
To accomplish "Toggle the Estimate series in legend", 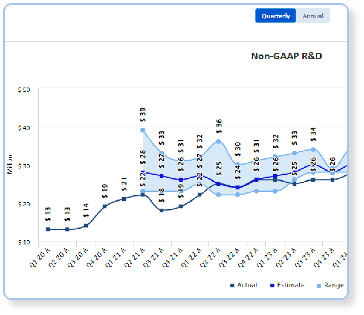I will pos(287,285).
